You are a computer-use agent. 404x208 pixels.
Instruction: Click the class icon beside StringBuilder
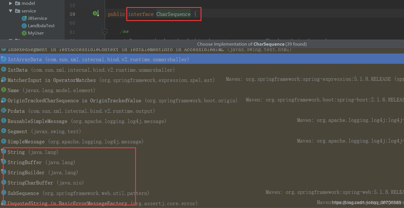pyautogui.click(x=4, y=172)
